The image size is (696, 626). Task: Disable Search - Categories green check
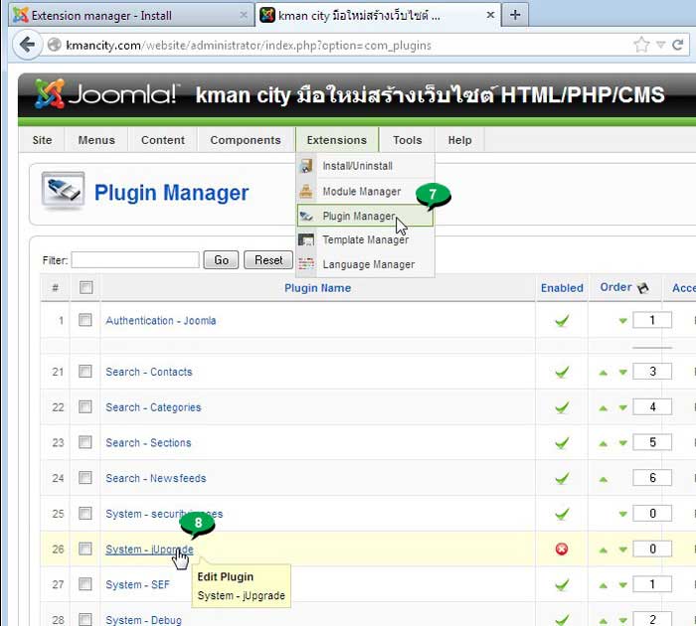click(x=562, y=406)
